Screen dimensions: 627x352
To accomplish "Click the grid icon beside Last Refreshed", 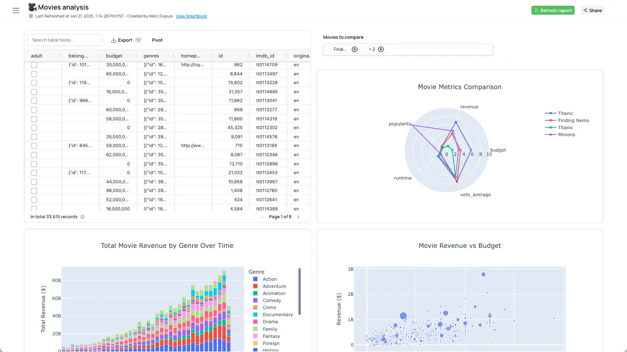I will click(x=31, y=16).
